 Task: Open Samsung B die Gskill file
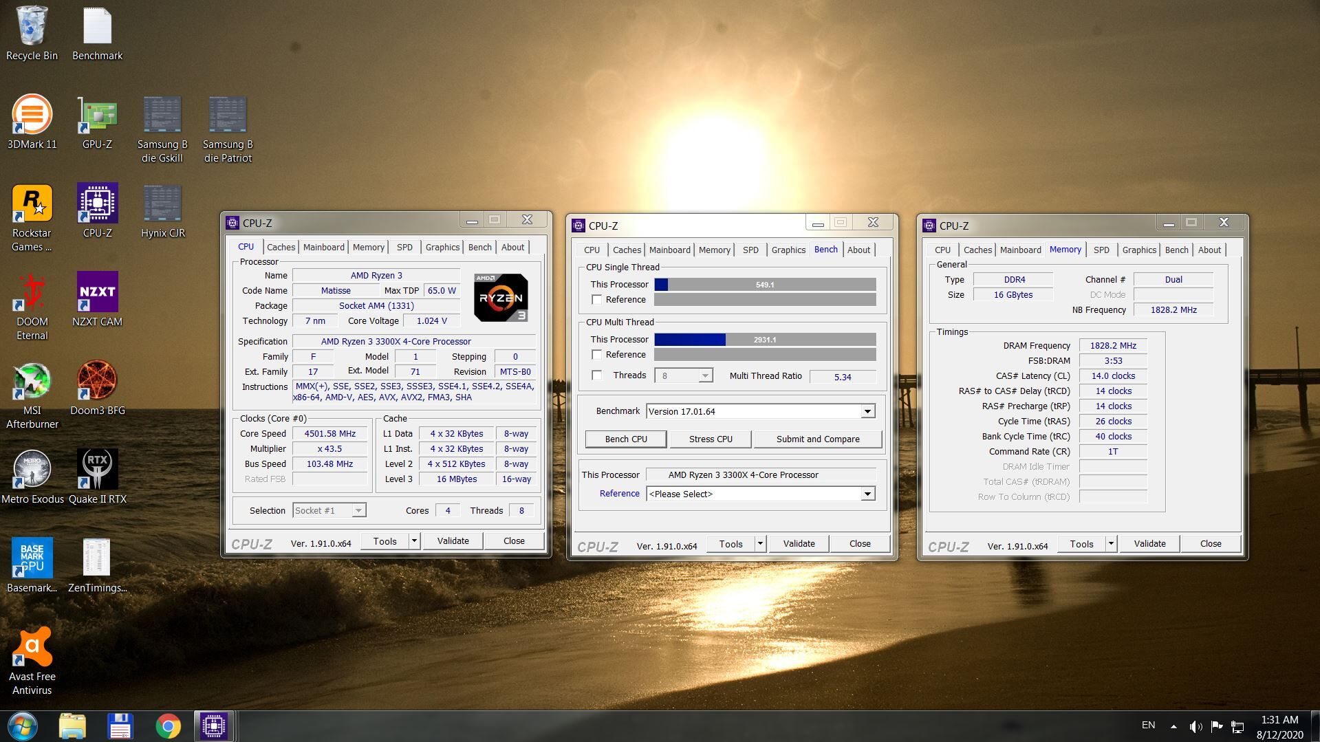[x=162, y=129]
